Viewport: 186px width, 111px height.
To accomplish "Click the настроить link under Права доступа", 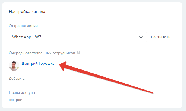I will coord(17,100).
